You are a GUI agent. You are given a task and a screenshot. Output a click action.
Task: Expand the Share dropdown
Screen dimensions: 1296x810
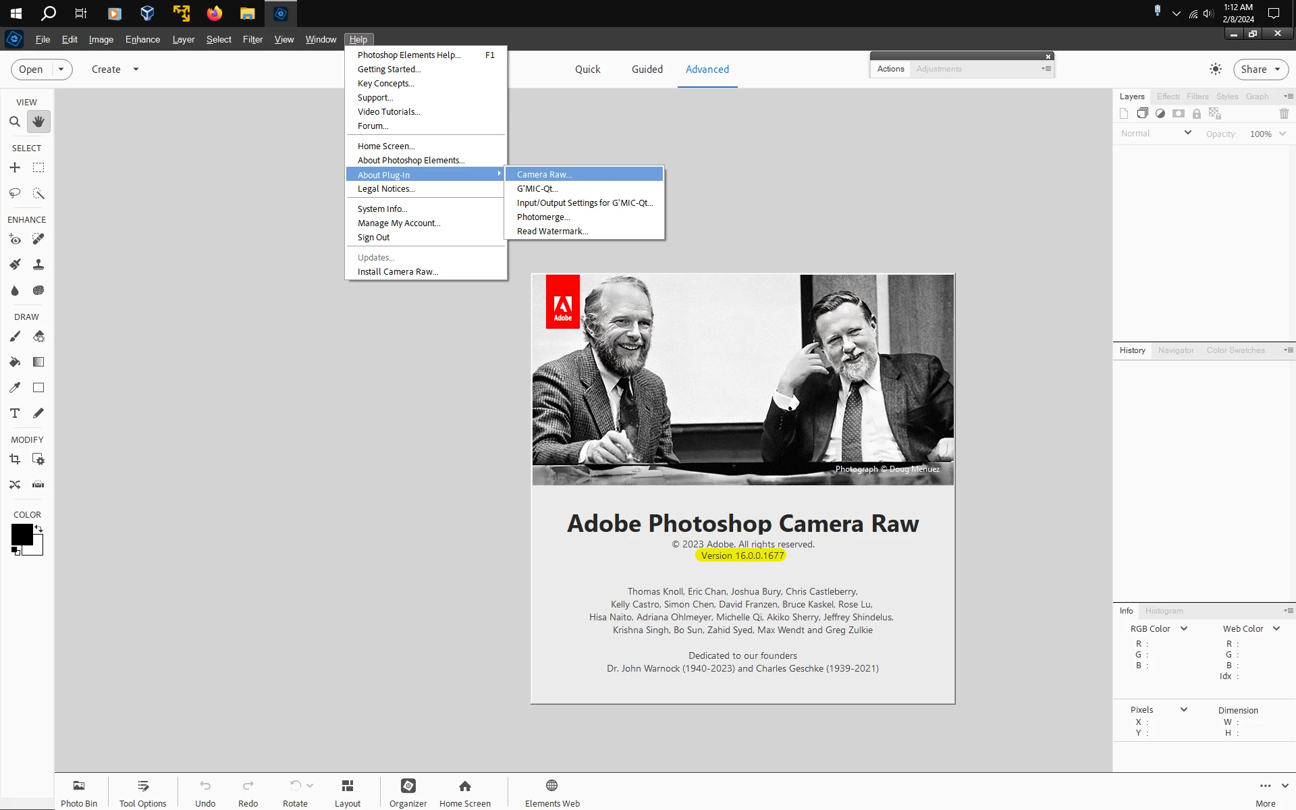click(1277, 69)
